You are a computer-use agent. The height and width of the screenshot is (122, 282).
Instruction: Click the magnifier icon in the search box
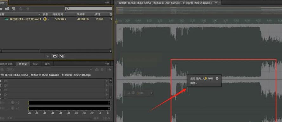pyautogui.click(x=67, y=9)
